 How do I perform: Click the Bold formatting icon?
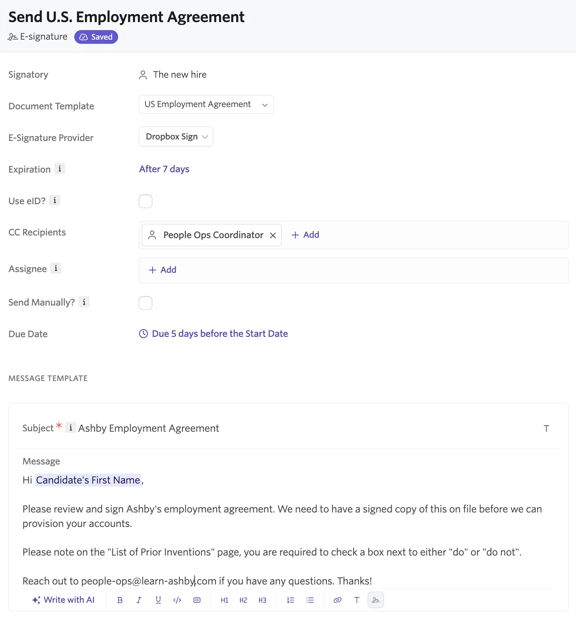coord(120,600)
